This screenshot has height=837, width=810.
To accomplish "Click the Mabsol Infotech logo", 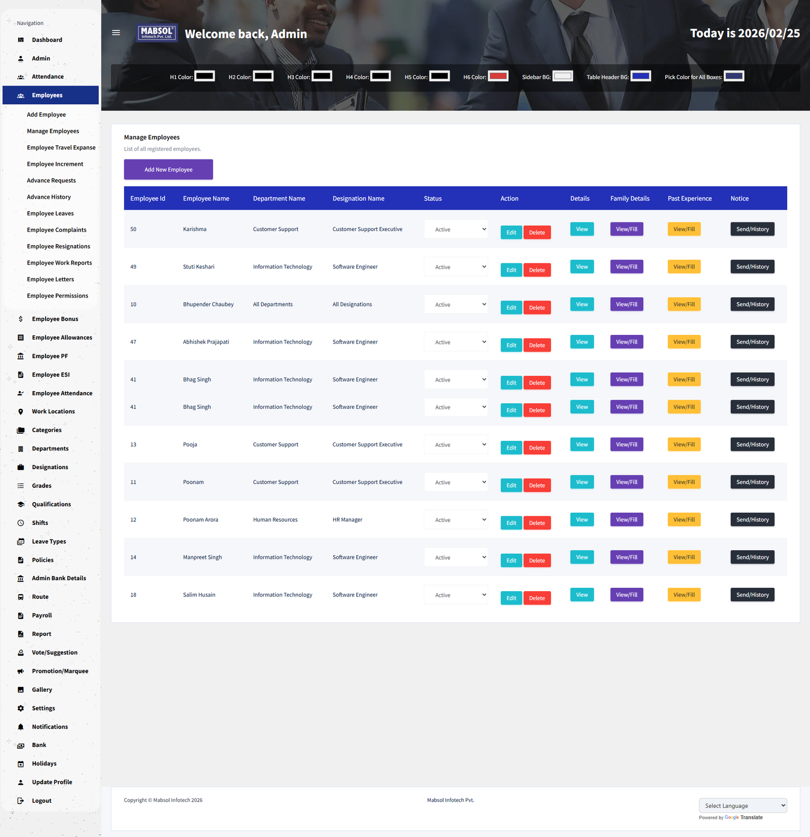I will click(157, 33).
